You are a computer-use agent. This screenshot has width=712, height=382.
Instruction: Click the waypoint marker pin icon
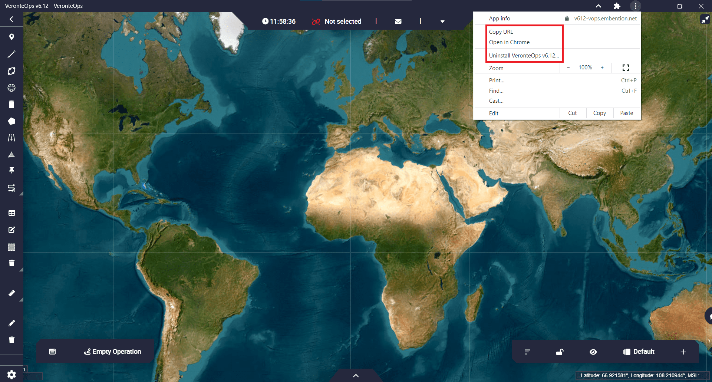[11, 37]
